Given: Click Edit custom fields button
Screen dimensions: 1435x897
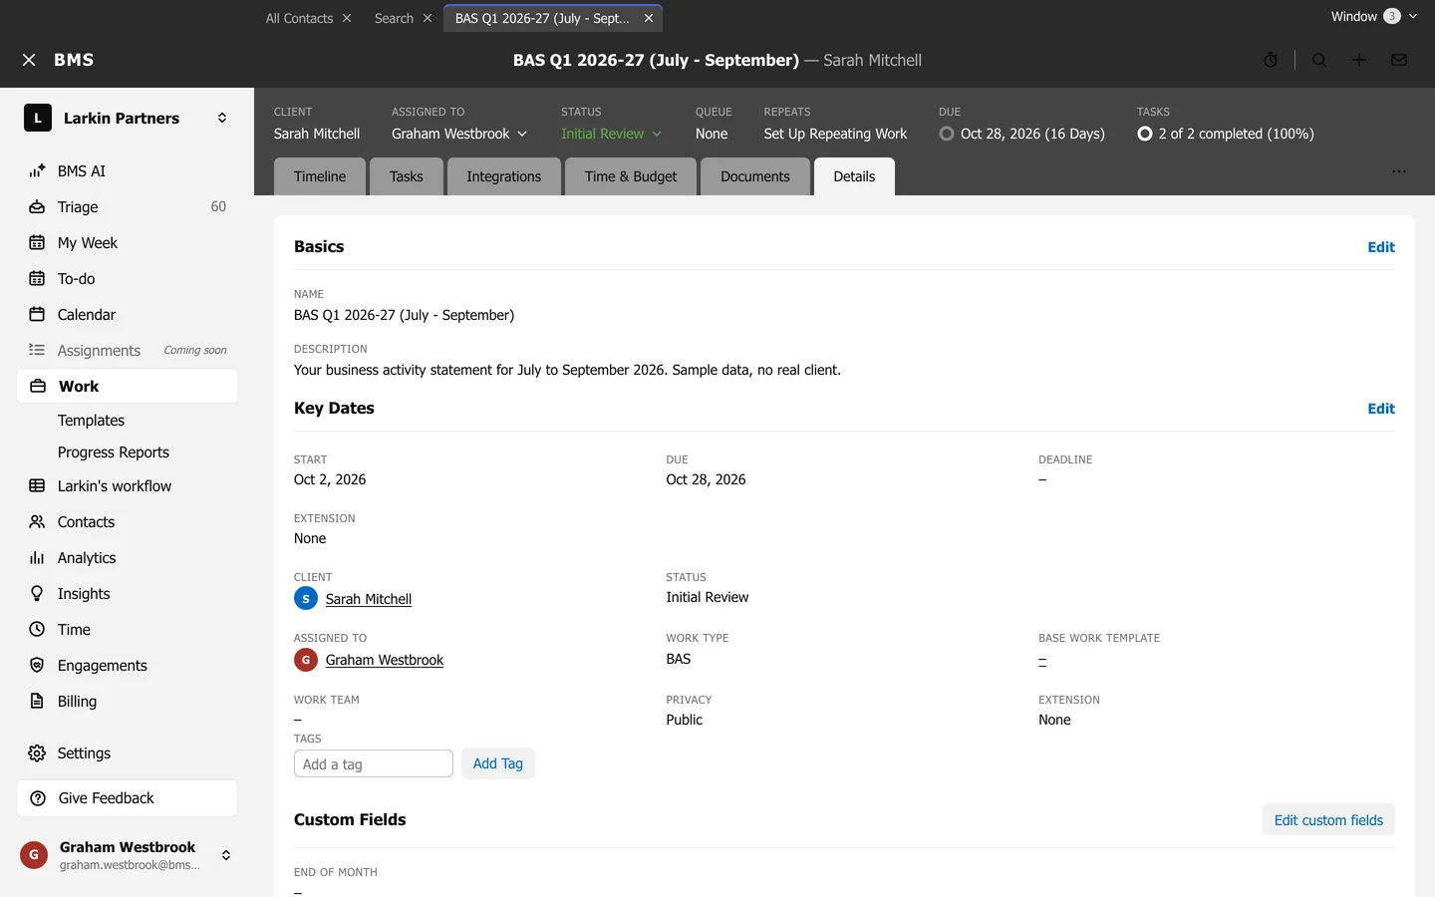Looking at the screenshot, I should point(1328,820).
